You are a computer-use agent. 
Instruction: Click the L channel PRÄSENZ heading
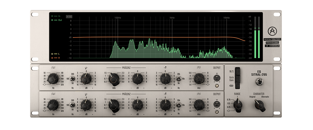click(126, 68)
